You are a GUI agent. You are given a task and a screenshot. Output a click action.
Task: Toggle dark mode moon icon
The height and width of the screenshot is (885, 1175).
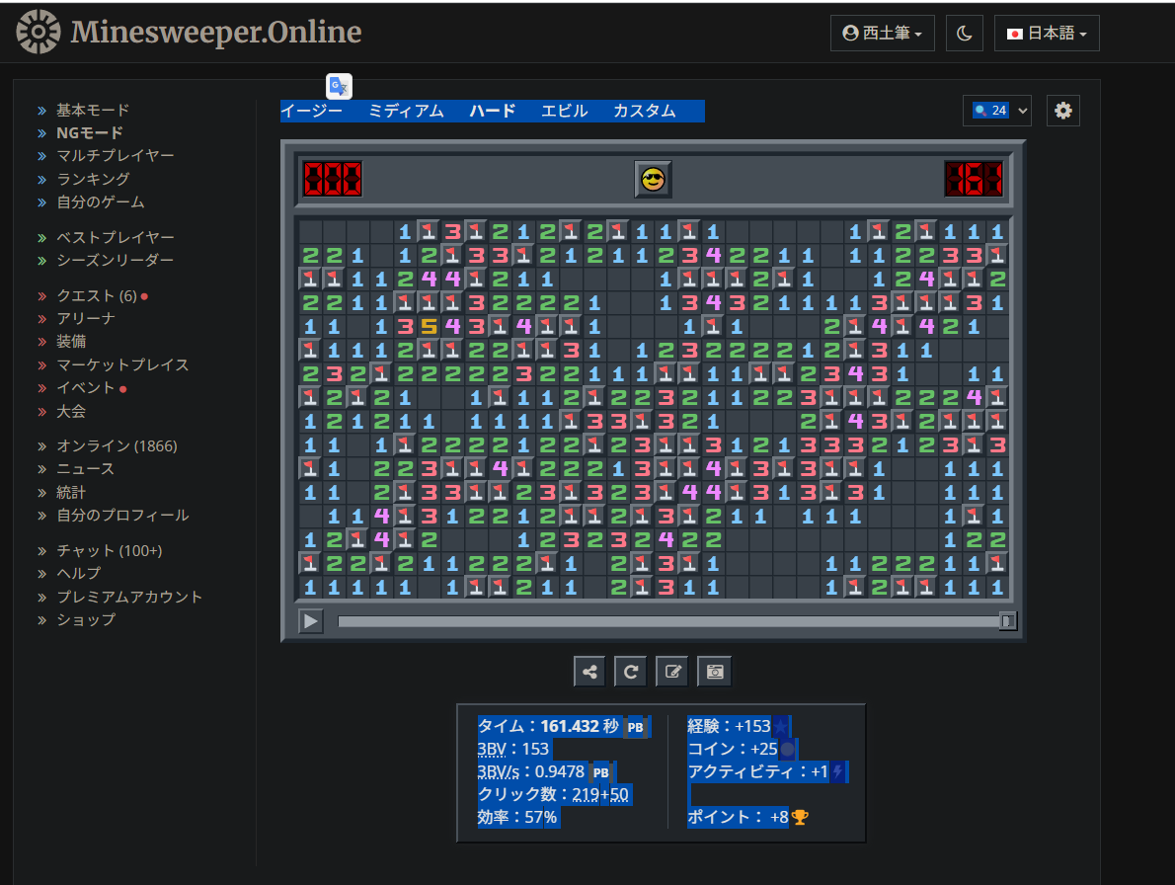click(964, 33)
